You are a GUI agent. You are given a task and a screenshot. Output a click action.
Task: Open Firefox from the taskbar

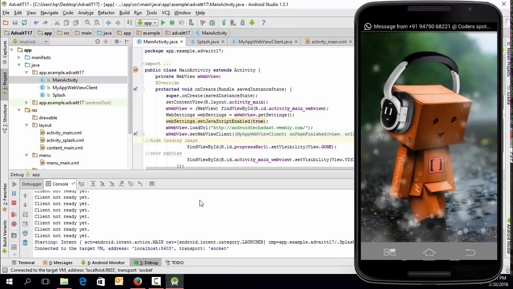(137, 282)
